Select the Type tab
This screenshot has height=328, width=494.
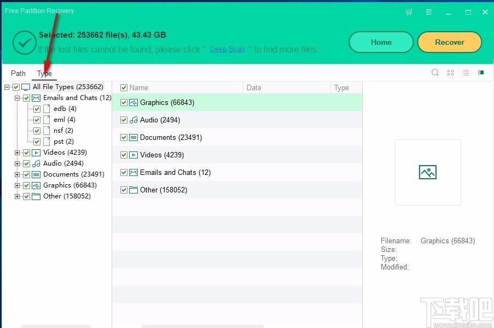coord(44,73)
